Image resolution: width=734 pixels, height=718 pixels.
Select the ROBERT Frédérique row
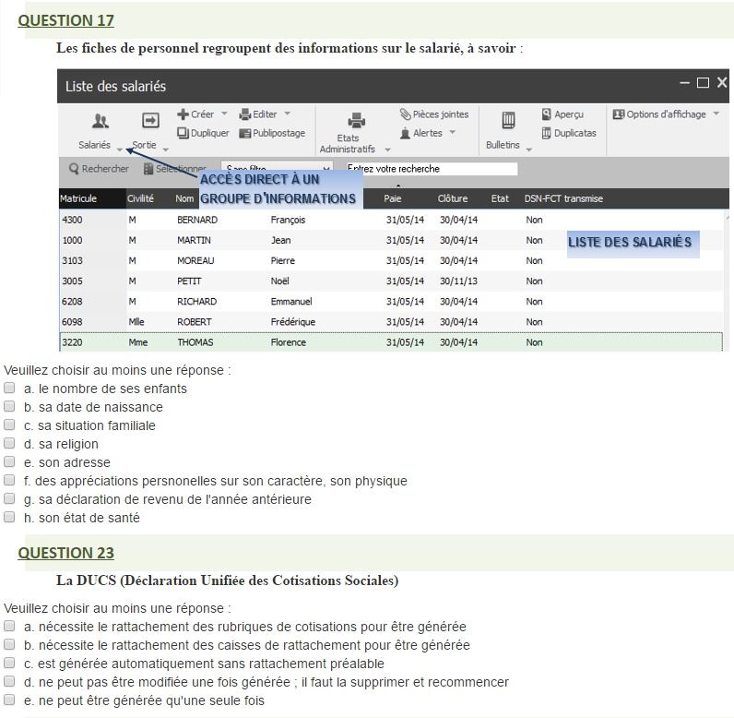point(391,322)
